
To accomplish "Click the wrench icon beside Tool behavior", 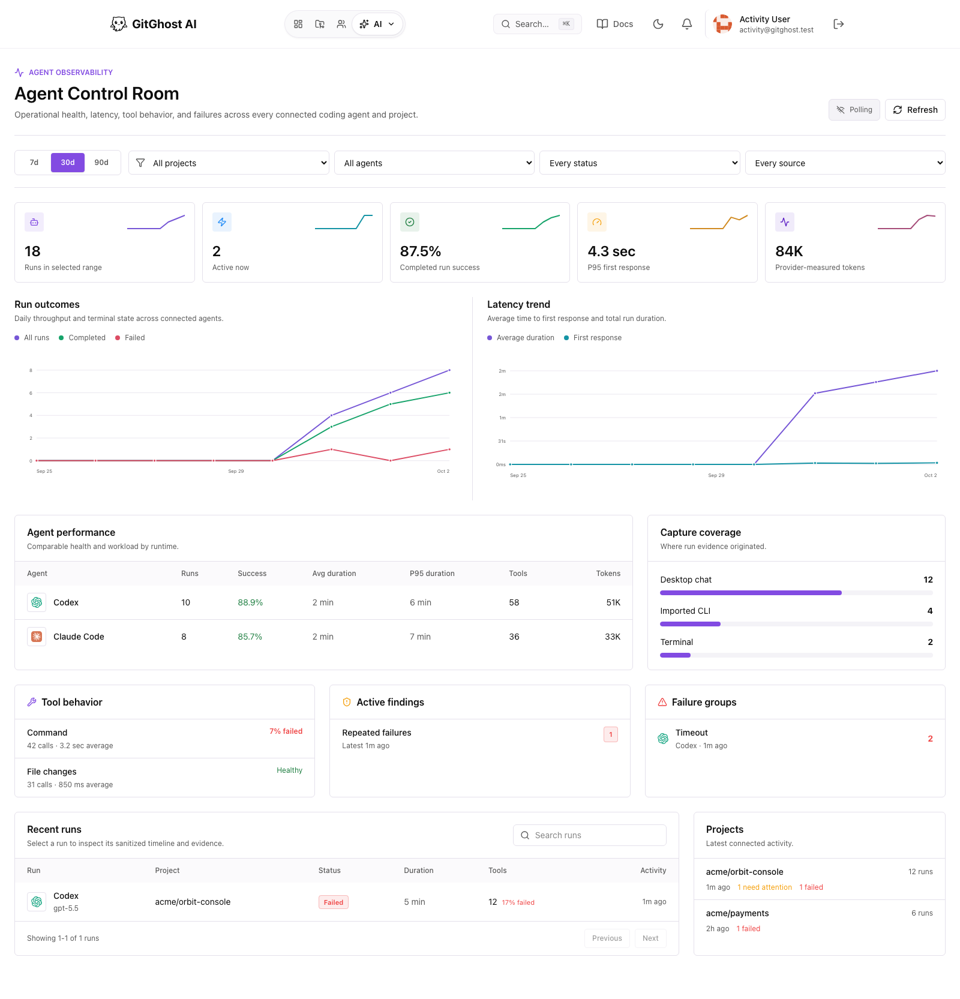I will click(32, 702).
